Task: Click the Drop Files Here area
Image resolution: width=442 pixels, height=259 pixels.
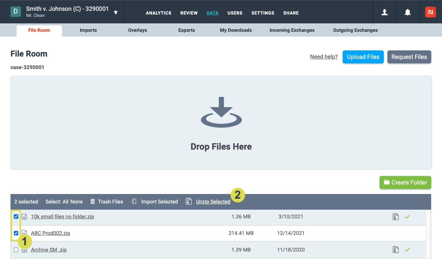Action: tap(221, 123)
